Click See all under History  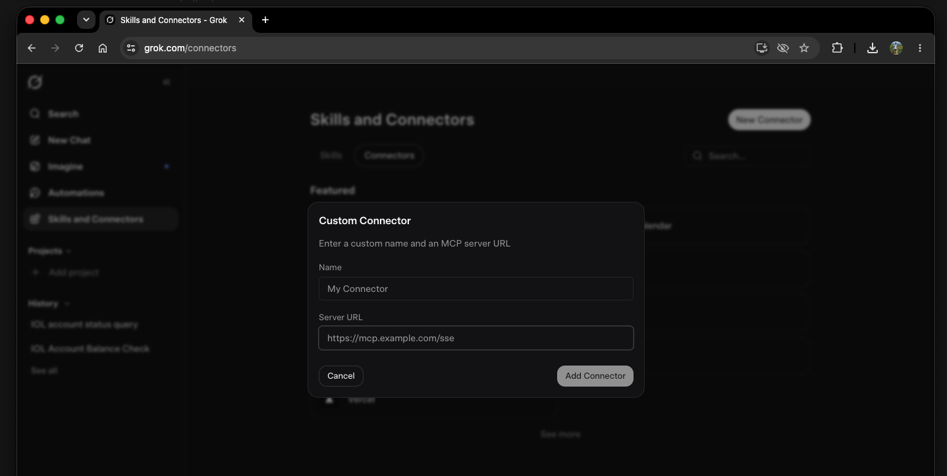44,371
